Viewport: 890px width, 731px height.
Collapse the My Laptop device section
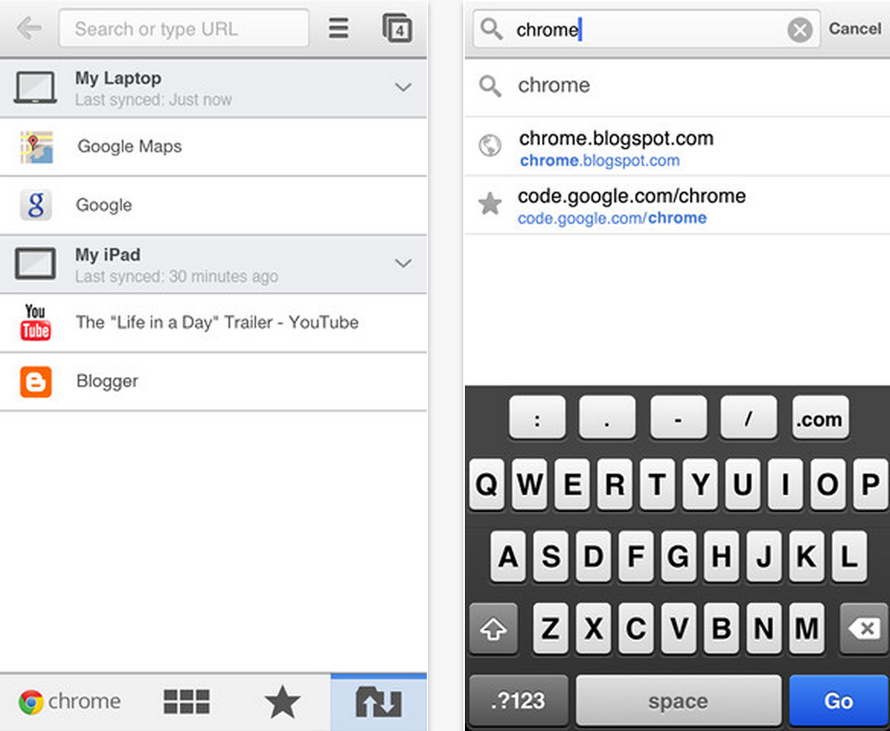pyautogui.click(x=403, y=88)
